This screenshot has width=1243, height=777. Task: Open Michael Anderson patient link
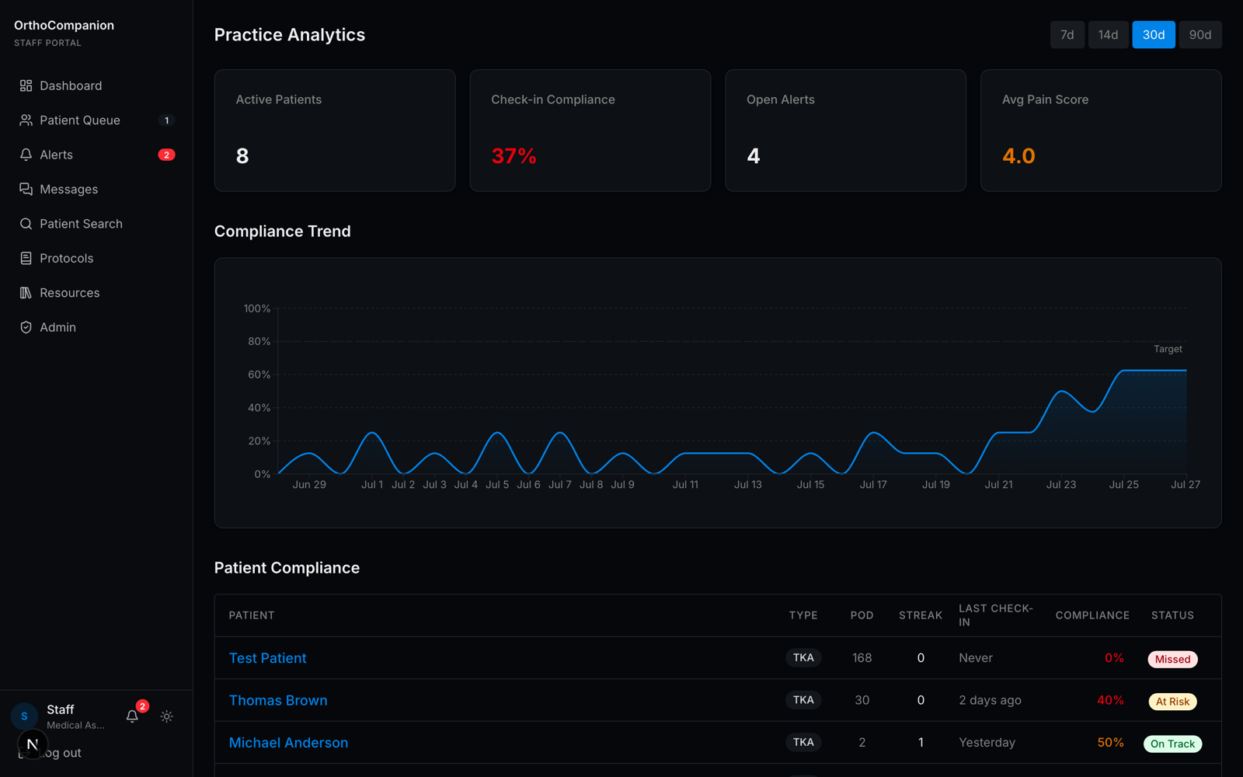[288, 743]
